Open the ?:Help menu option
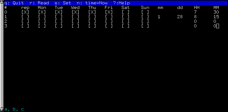Image resolution: width=228 pixels, height=112 pixels. (121, 3)
